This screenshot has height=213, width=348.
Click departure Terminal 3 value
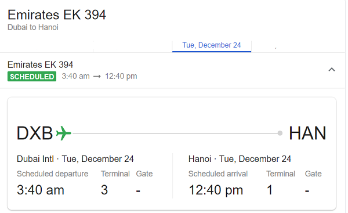pyautogui.click(x=104, y=190)
